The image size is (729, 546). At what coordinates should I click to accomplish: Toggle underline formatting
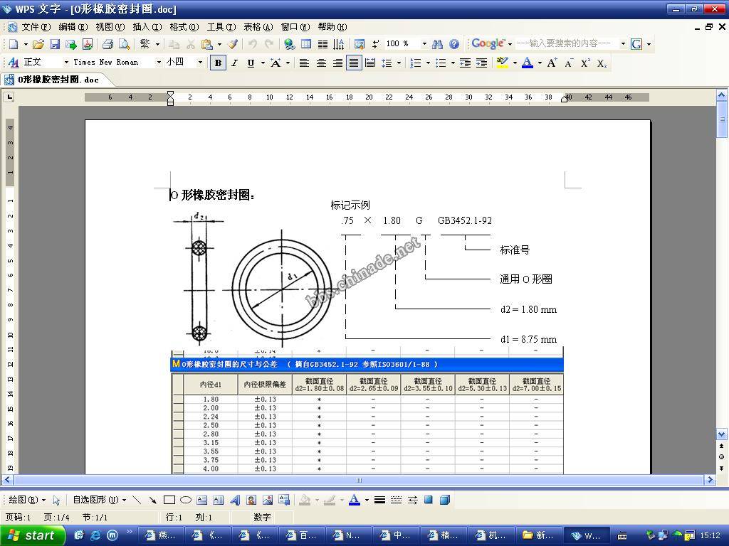click(x=251, y=63)
